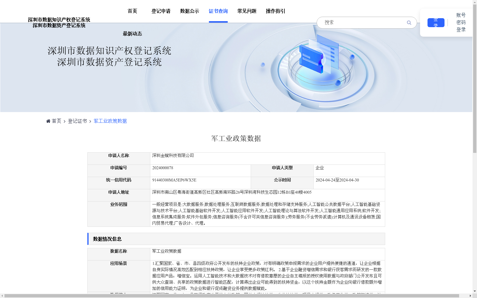The image size is (477, 298).
Task: Click the 申请人名称 label cell
Action: point(119,159)
